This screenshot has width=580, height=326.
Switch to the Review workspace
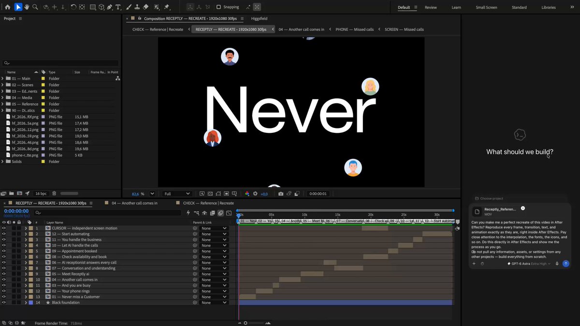tap(431, 7)
